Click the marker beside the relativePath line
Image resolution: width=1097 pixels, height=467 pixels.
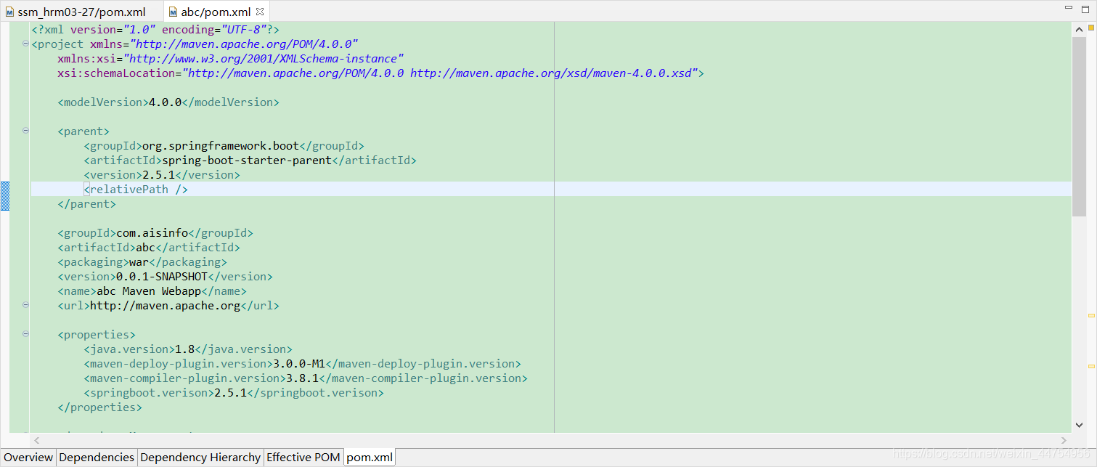pos(5,195)
